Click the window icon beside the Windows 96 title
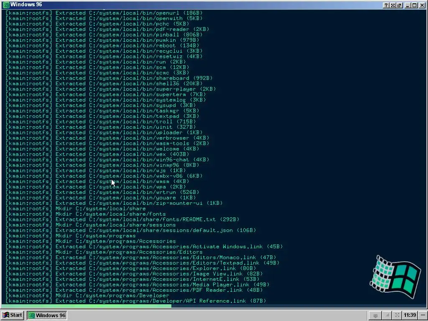428x321 pixels. click(6, 5)
